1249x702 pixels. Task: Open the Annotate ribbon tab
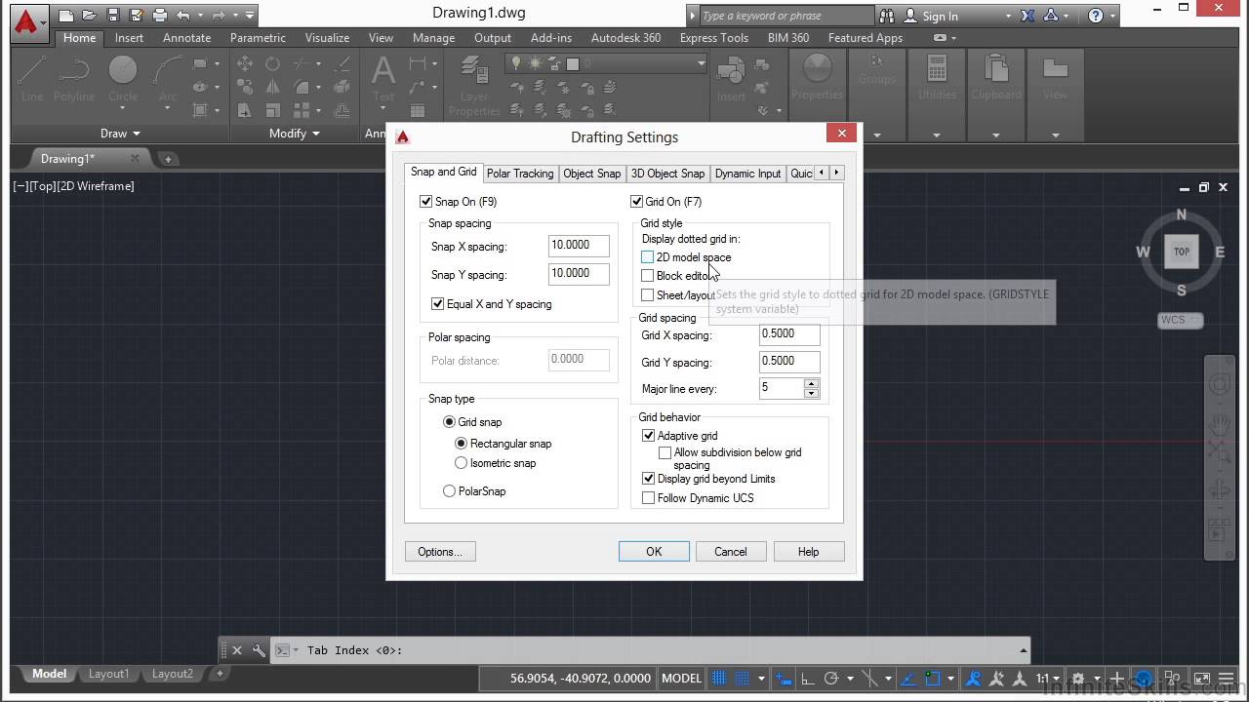tap(186, 38)
